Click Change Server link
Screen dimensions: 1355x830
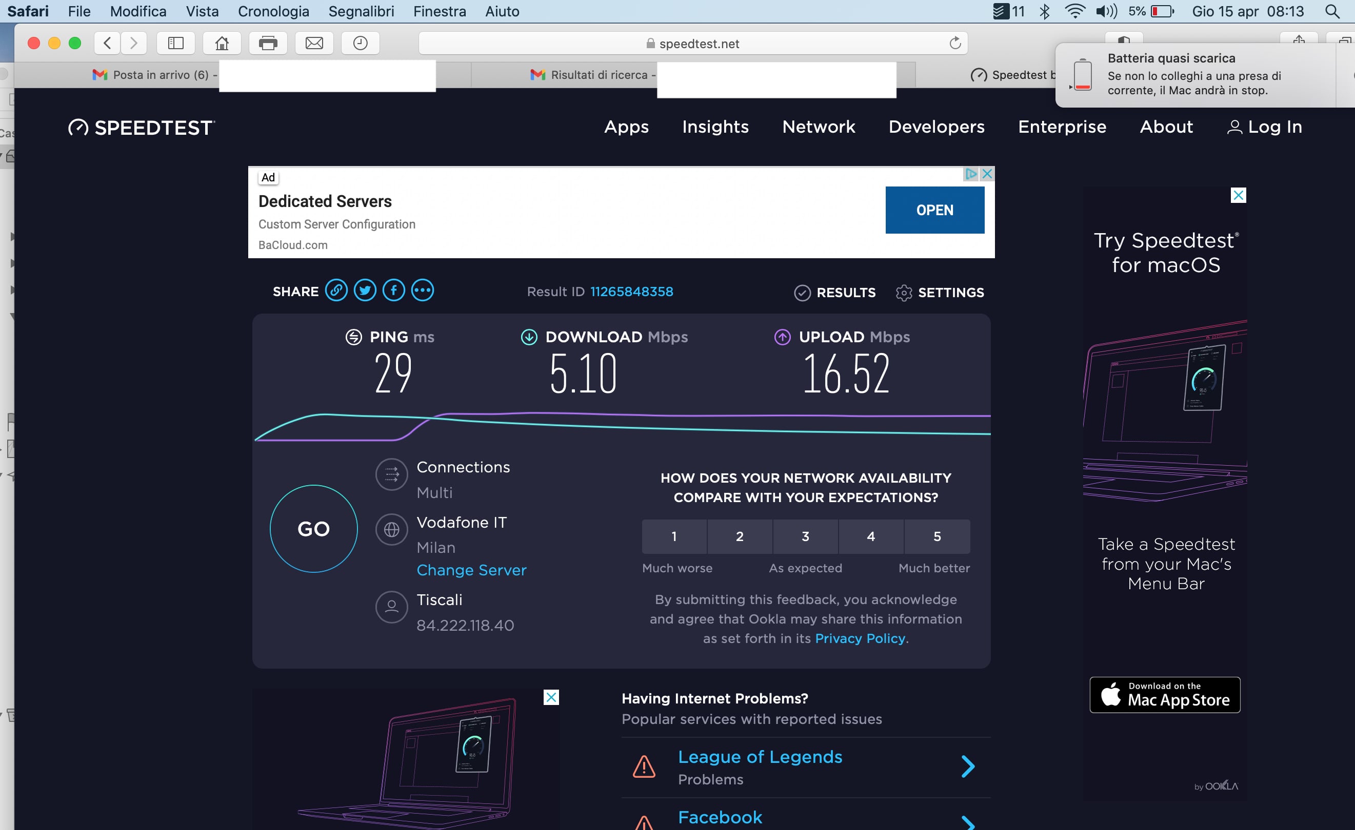coord(471,570)
